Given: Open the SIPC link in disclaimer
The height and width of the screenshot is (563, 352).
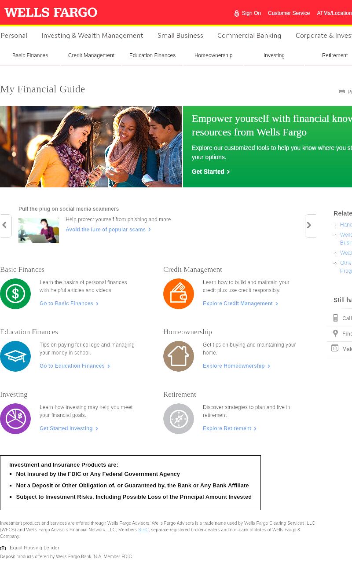Looking at the screenshot, I should click(x=143, y=530).
